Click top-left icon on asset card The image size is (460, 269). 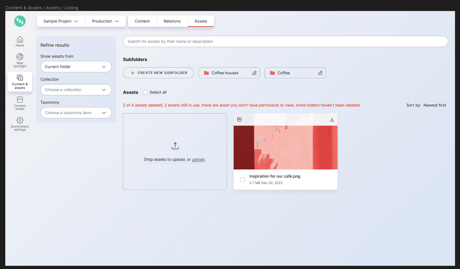[x=239, y=119]
